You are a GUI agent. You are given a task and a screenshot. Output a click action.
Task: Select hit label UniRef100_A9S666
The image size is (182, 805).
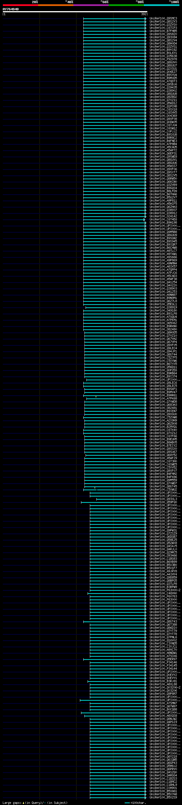click(163, 257)
